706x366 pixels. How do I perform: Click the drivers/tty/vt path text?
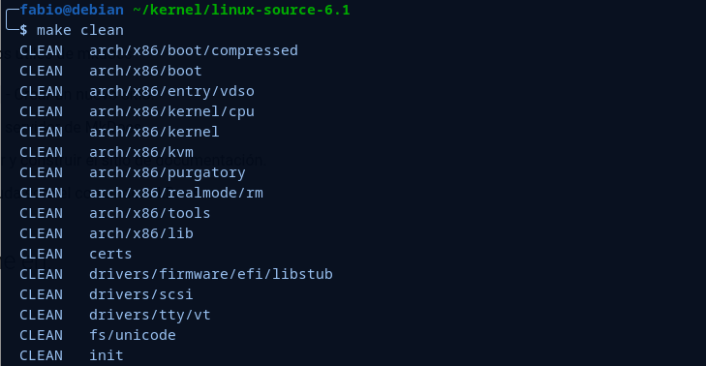coord(149,315)
